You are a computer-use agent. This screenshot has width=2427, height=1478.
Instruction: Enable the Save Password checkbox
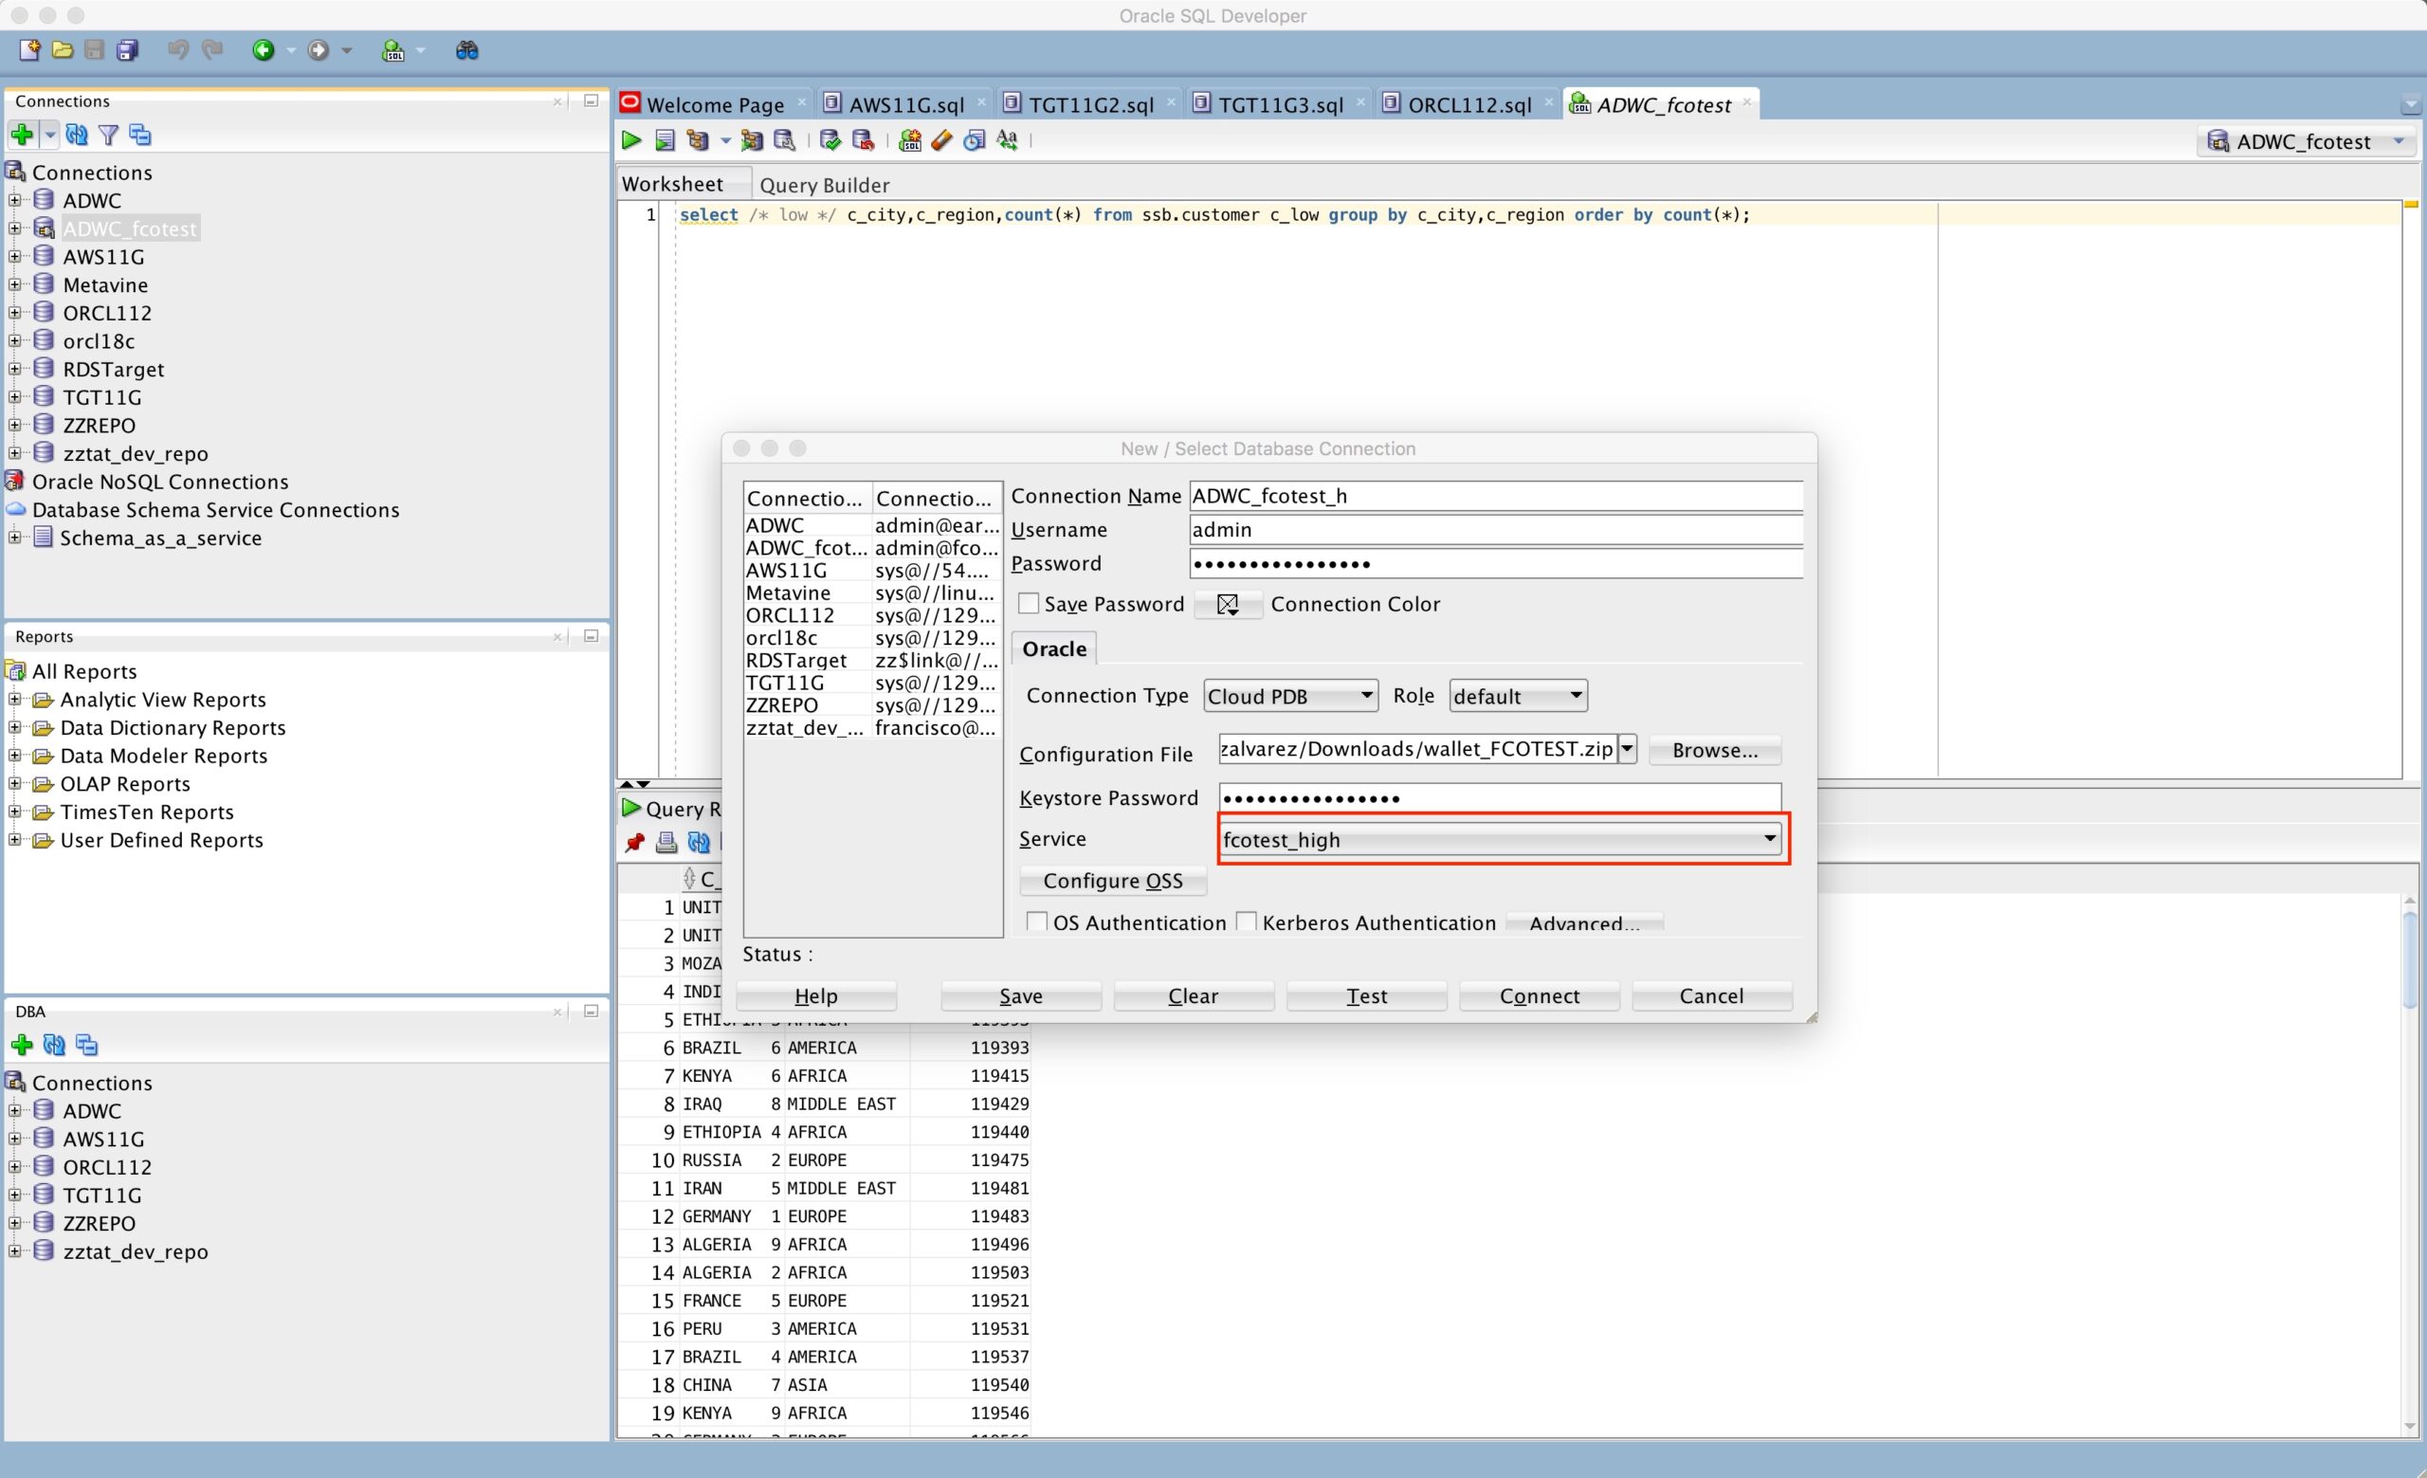point(1029,604)
